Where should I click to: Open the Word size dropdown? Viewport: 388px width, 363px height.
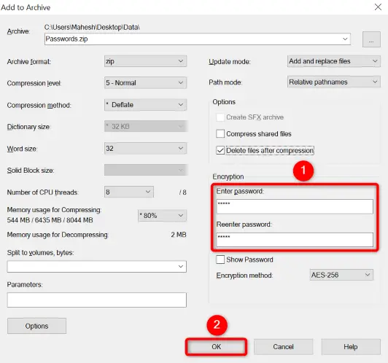click(x=145, y=149)
